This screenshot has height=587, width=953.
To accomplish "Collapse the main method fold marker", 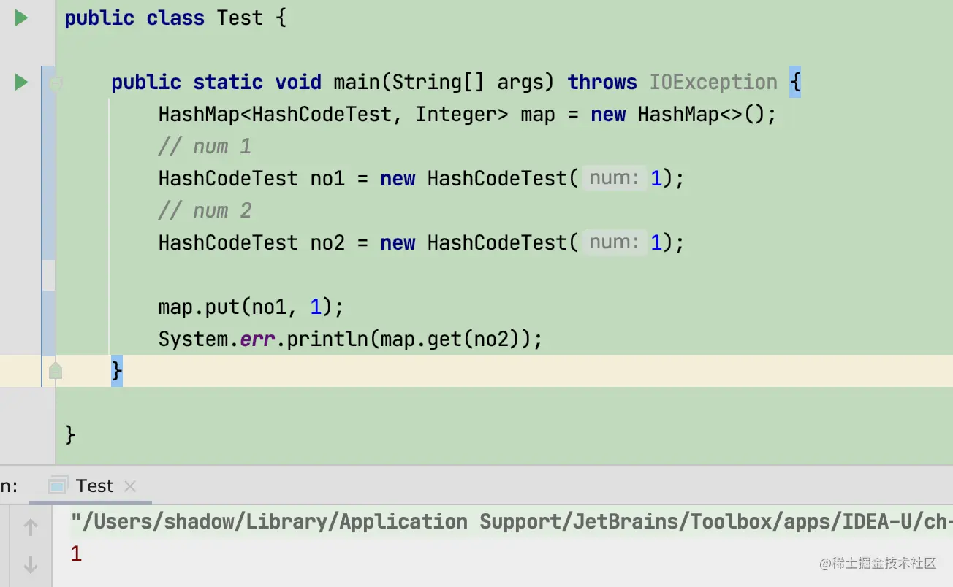I will (56, 83).
